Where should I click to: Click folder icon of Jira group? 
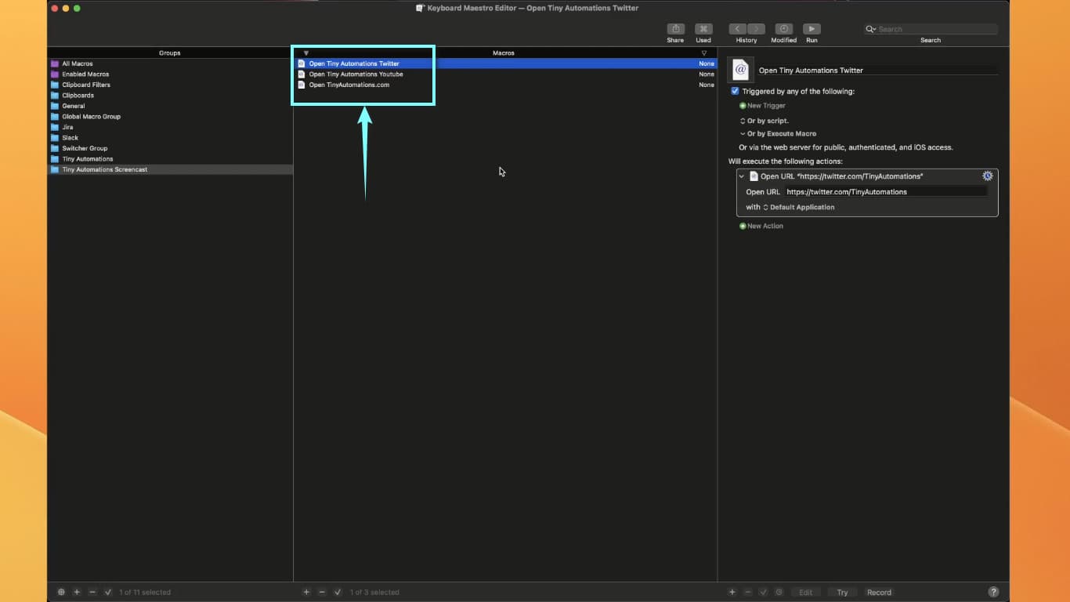click(55, 127)
